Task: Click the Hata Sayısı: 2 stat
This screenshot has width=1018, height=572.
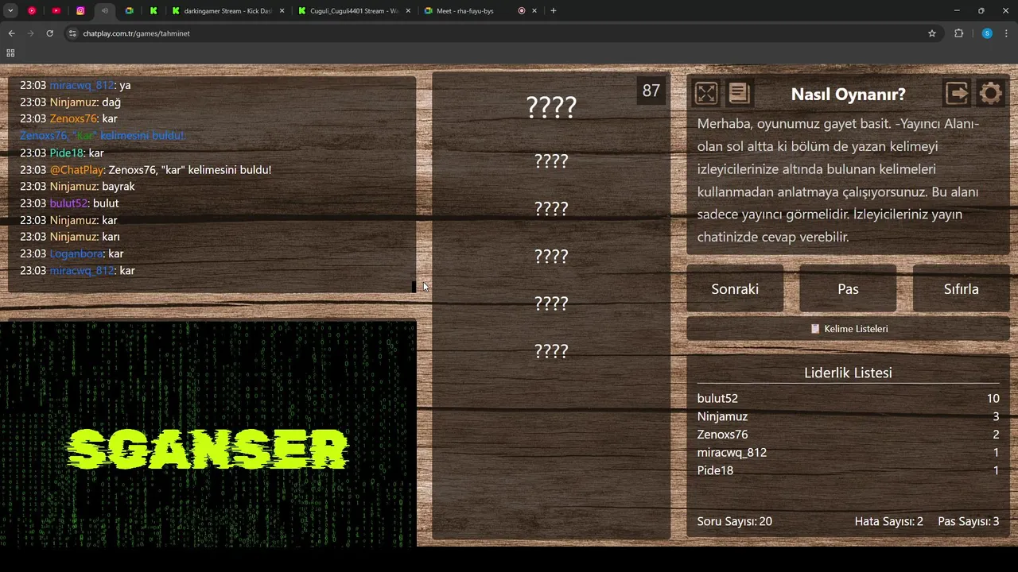Action: 888,521
